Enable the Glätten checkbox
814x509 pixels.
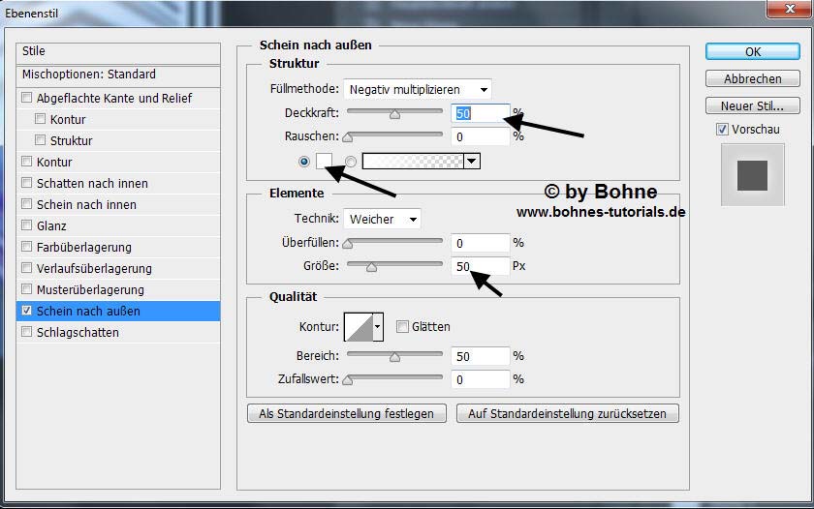[x=402, y=327]
